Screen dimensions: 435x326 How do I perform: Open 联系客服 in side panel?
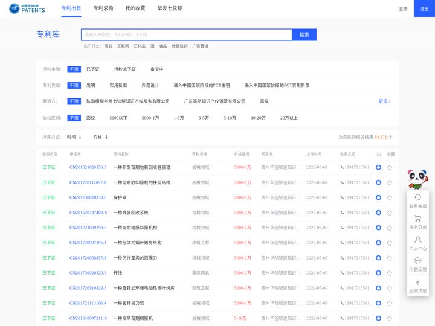[x=418, y=201]
